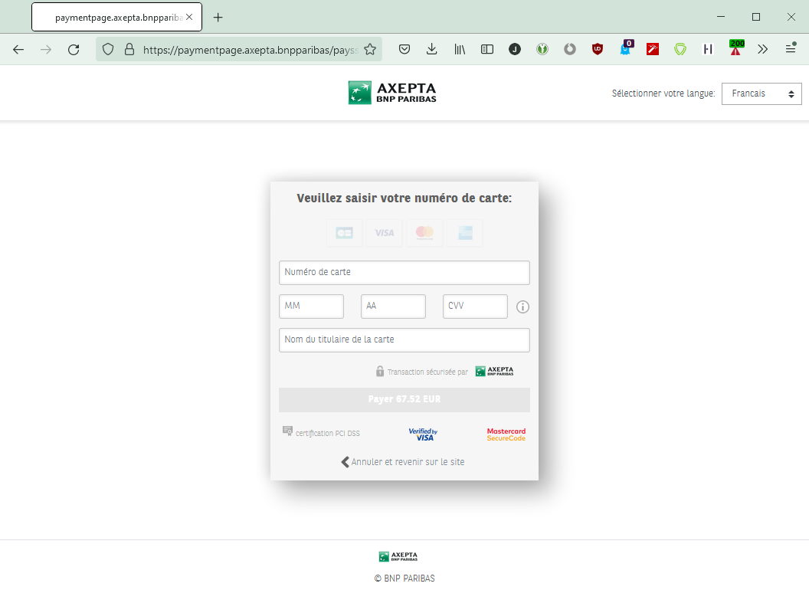Choose the Mastercard card icon
This screenshot has height=613, width=809.
[424, 233]
